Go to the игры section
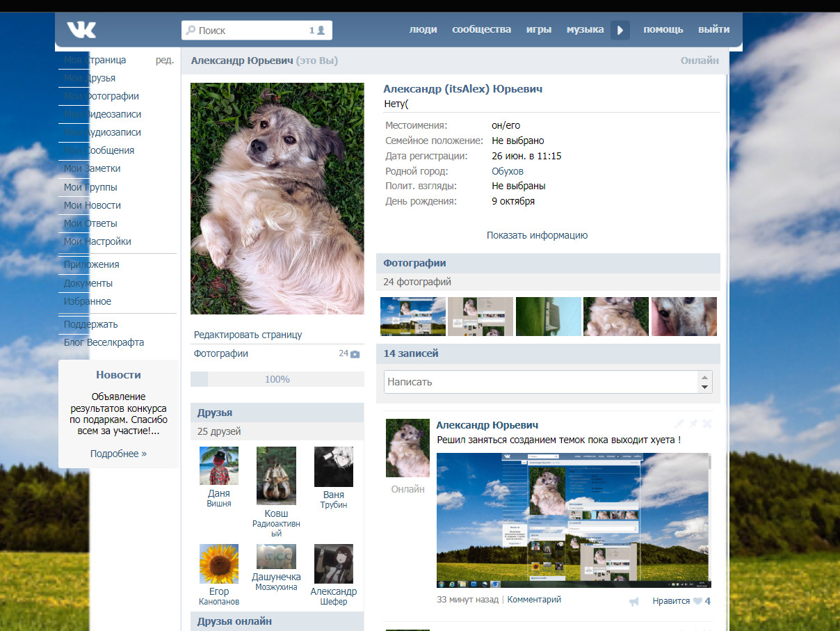The width and height of the screenshot is (840, 631). click(x=539, y=29)
